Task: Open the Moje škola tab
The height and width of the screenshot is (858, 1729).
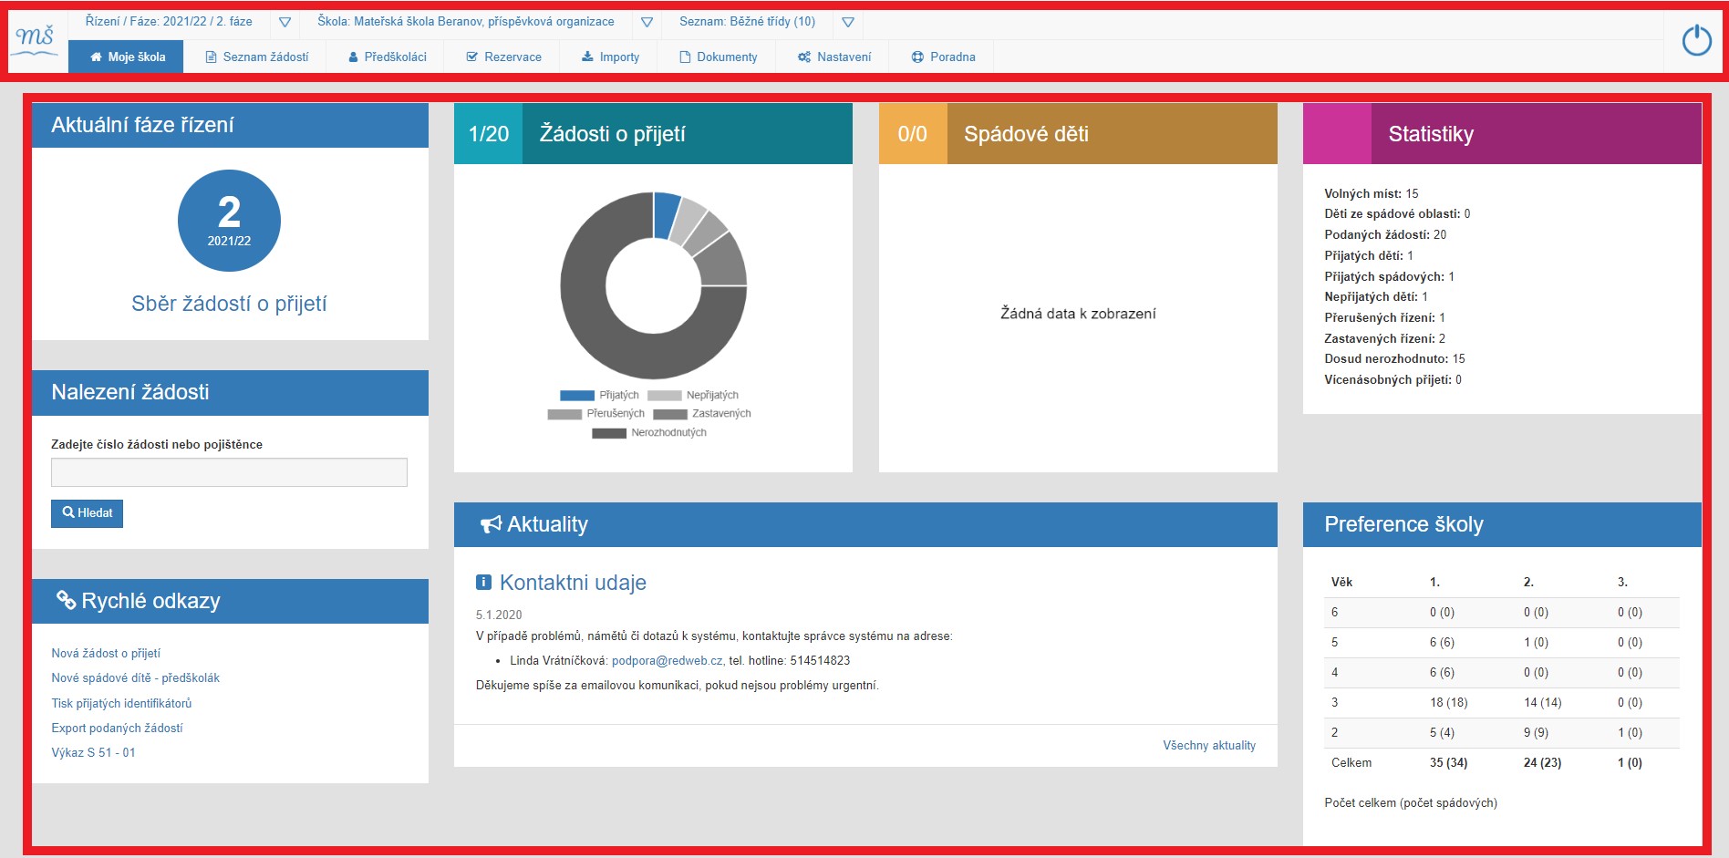Action: (x=127, y=57)
